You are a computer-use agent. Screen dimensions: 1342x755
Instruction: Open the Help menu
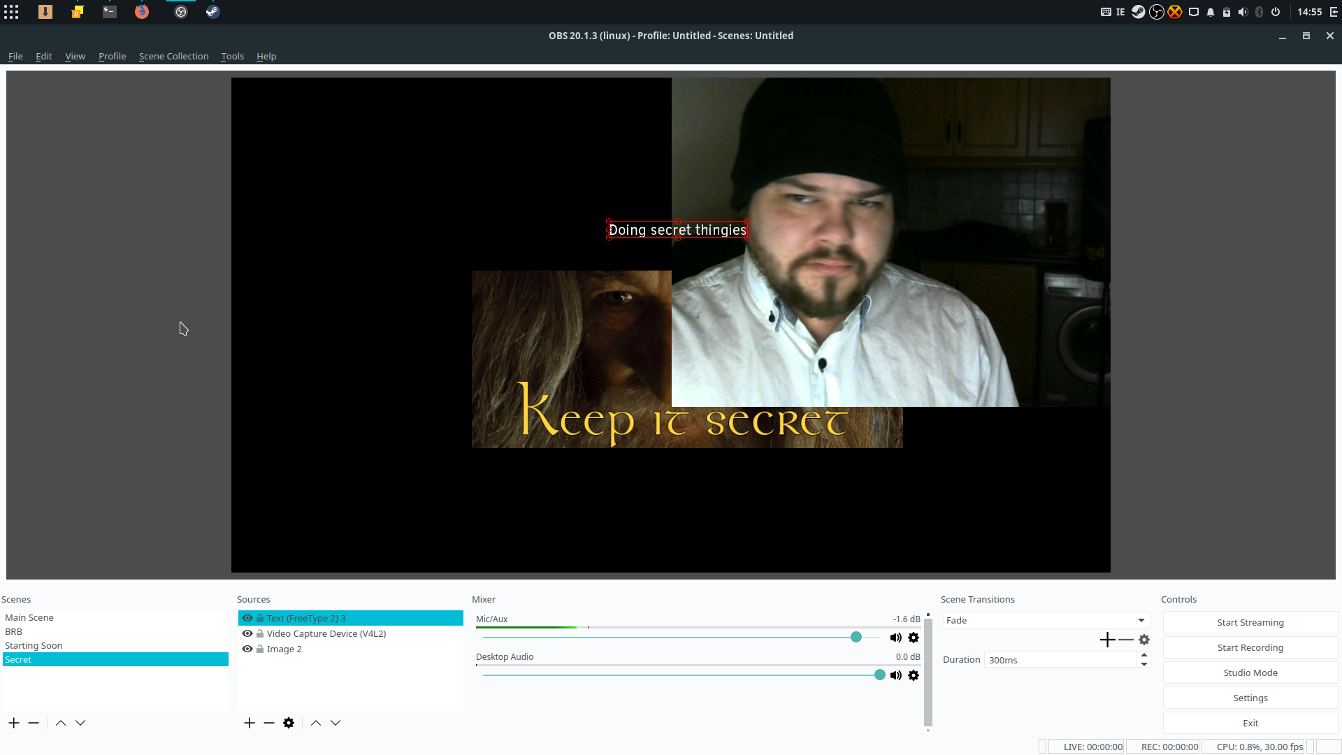266,56
